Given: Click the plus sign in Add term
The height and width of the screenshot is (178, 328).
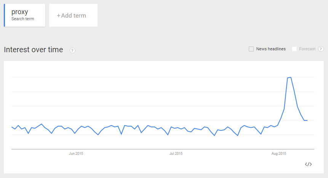Looking at the screenshot, I should coord(59,16).
